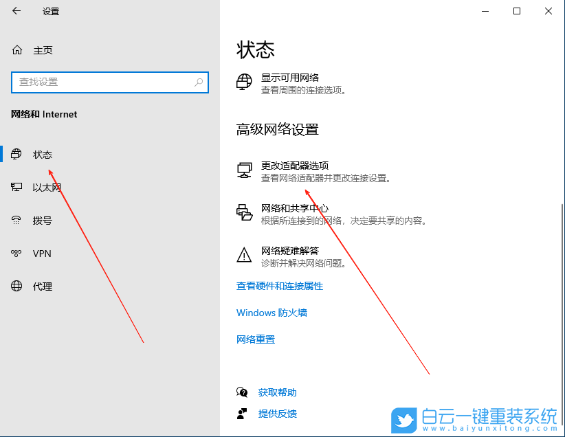Click the Give feedback person icon
Viewport: 565px width, 437px height.
tap(242, 414)
